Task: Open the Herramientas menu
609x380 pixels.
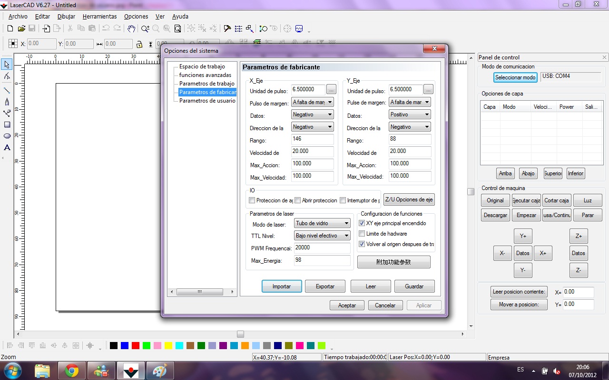Action: tap(99, 16)
